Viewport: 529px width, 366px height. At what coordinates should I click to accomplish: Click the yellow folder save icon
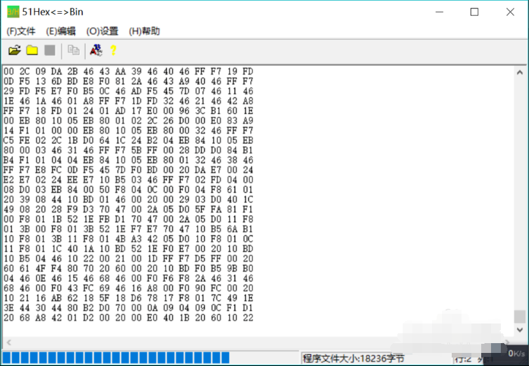click(x=32, y=50)
